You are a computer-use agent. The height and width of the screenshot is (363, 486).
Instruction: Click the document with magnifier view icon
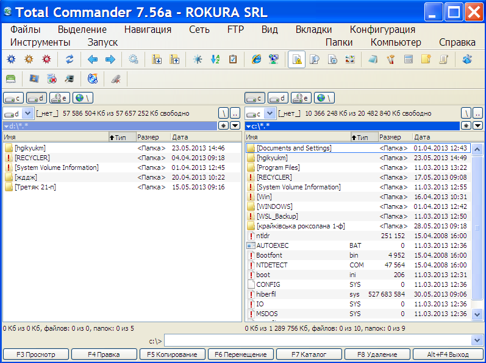314,59
